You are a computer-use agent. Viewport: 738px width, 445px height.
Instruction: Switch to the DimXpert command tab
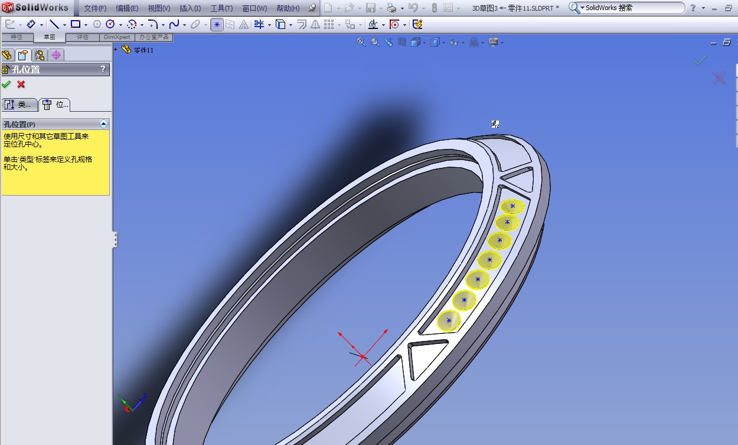(117, 37)
